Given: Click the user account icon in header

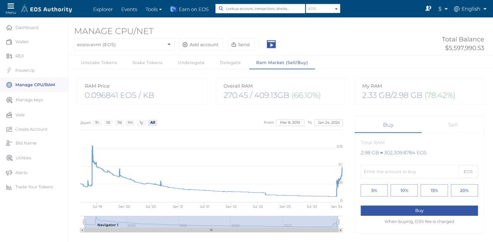Looking at the screenshot, I should pos(428,8).
